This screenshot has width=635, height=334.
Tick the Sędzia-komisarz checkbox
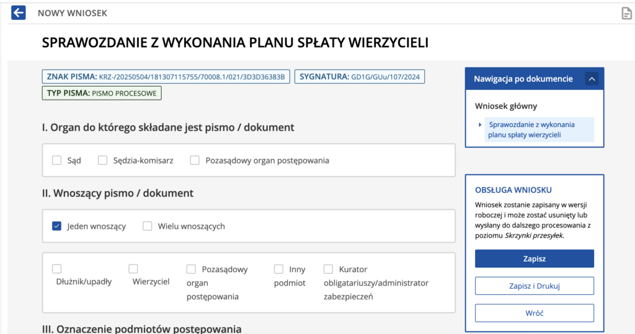103,160
